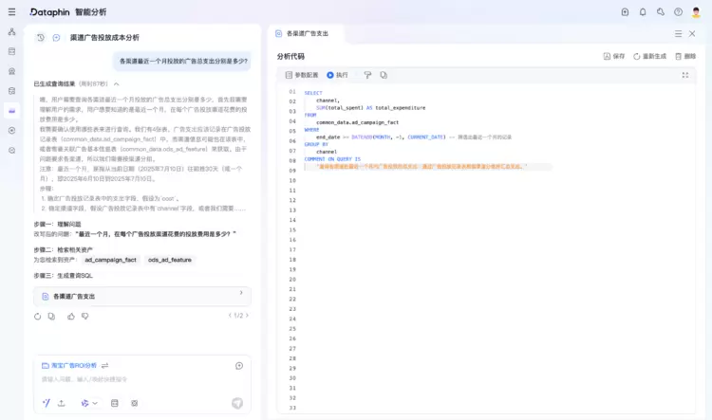
Task: Give the response a thumbs up
Action: click(x=69, y=316)
